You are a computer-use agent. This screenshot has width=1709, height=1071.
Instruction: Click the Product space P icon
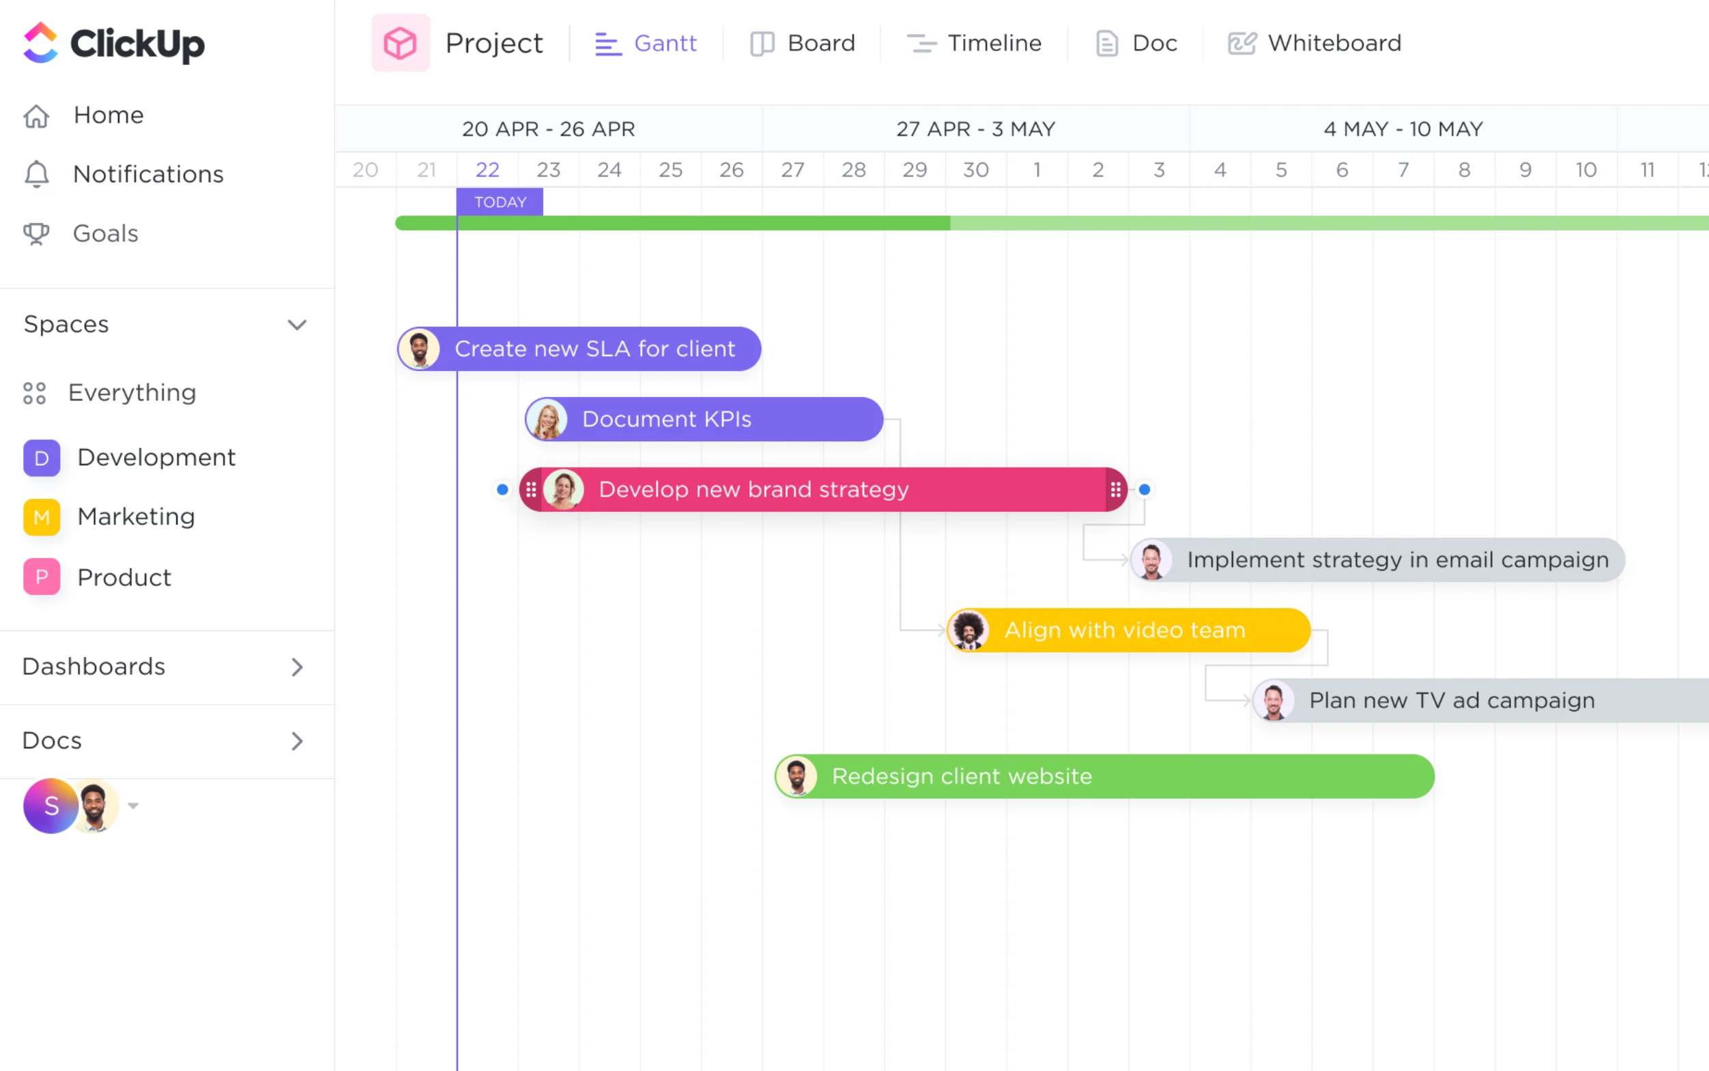[41, 577]
